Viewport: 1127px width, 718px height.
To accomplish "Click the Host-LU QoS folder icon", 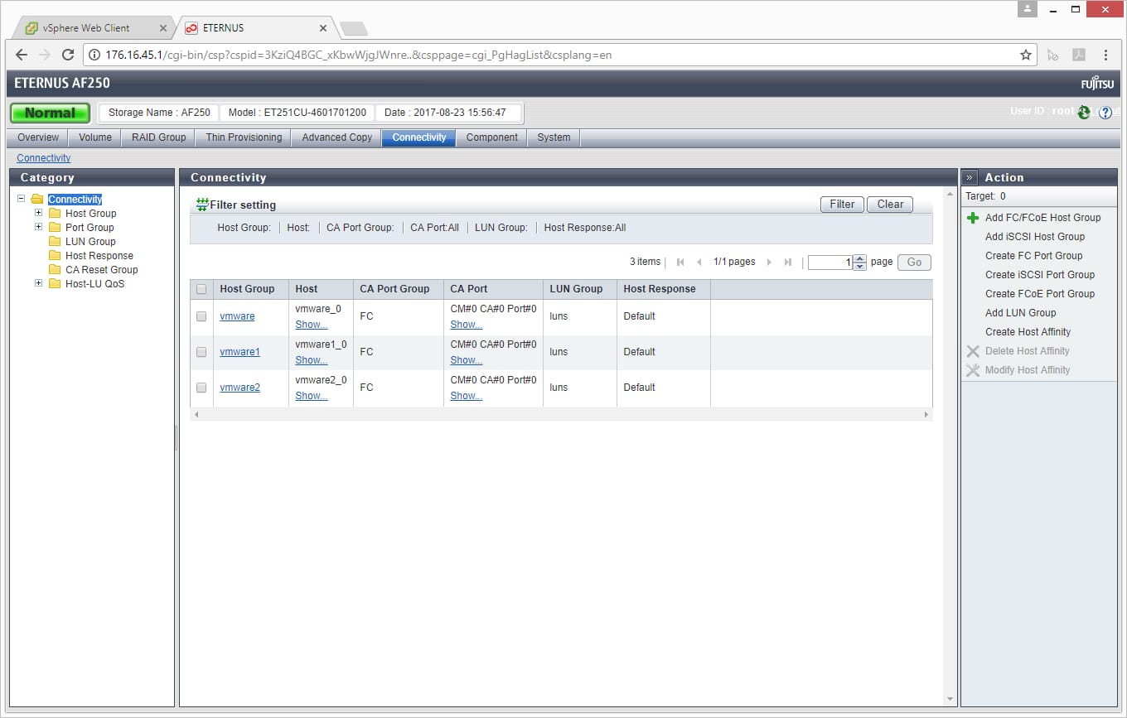I will 55,283.
